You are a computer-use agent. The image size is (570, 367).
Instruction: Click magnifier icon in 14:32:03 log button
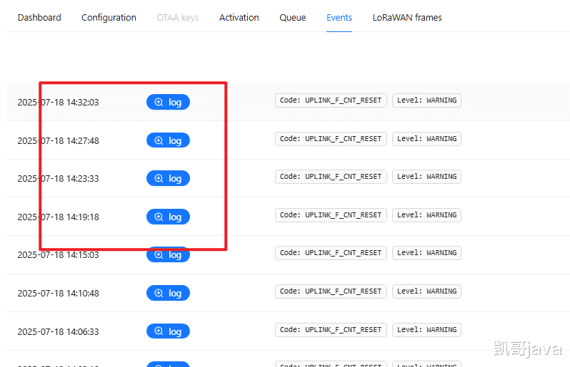(x=159, y=102)
